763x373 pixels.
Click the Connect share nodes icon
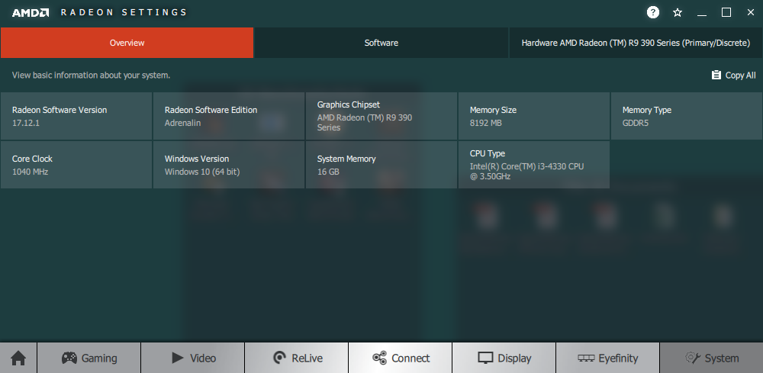pyautogui.click(x=379, y=358)
